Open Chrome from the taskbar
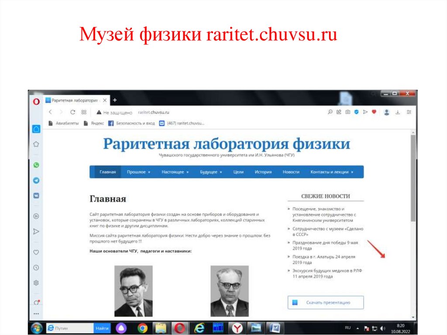The image size is (447, 335). point(142,328)
